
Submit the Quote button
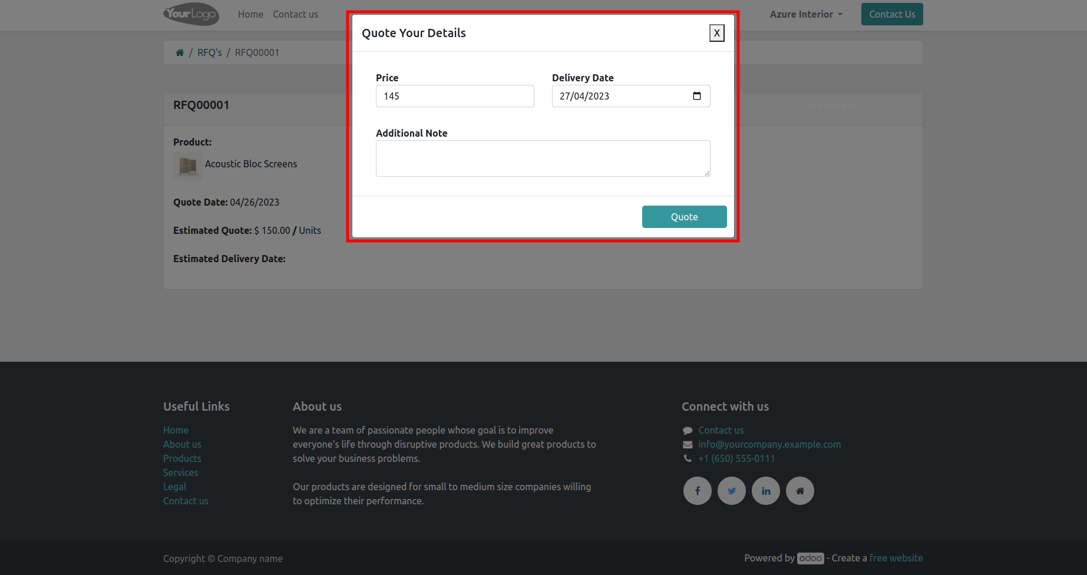[x=684, y=217]
